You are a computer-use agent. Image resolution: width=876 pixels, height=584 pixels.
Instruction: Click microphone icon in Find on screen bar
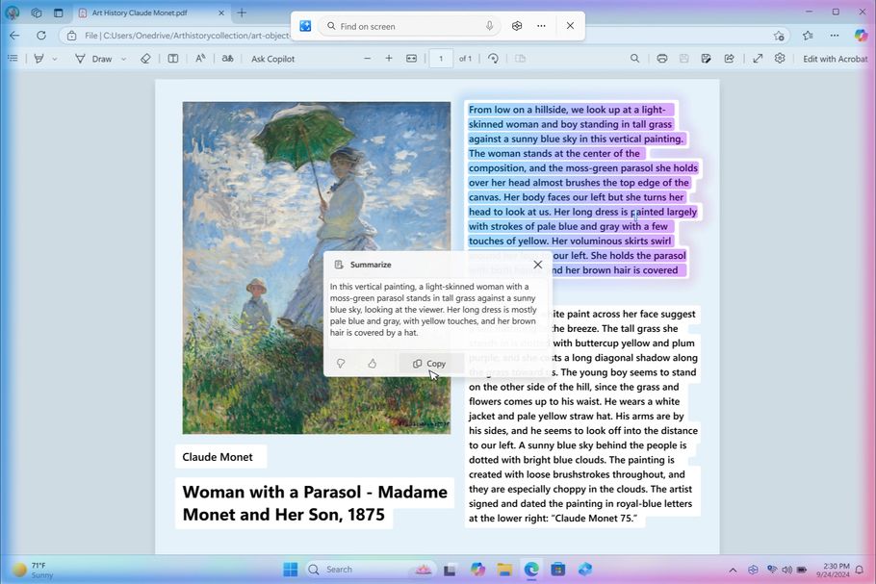coord(489,26)
